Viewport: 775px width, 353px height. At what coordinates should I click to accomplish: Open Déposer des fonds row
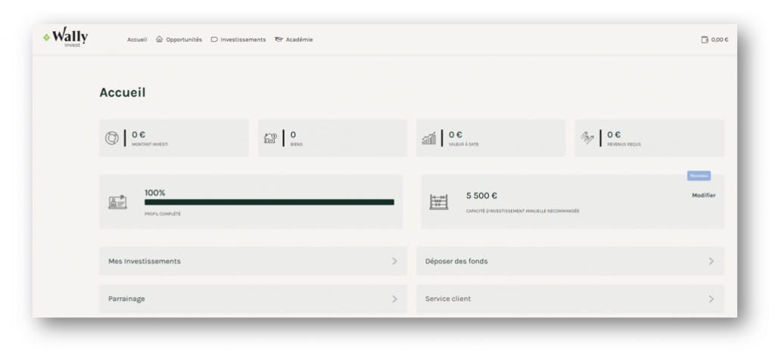pos(571,262)
